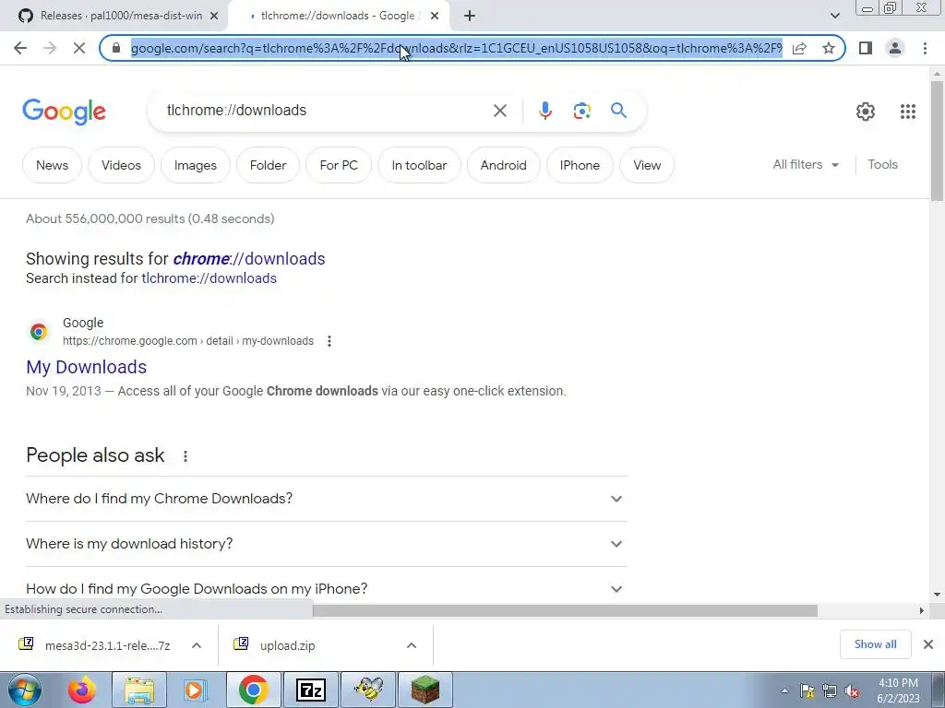Click Show all downloads button
The width and height of the screenshot is (945, 708).
(875, 644)
